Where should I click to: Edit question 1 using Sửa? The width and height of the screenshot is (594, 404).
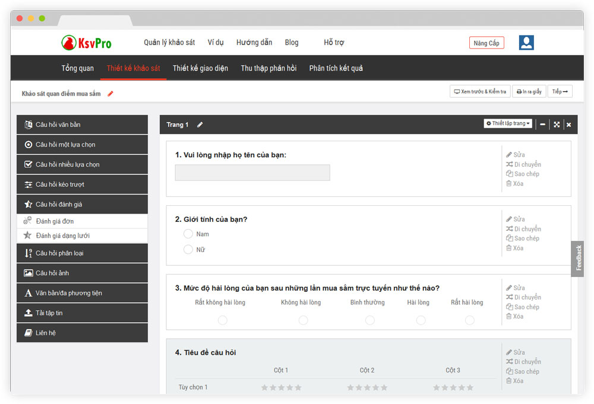515,154
